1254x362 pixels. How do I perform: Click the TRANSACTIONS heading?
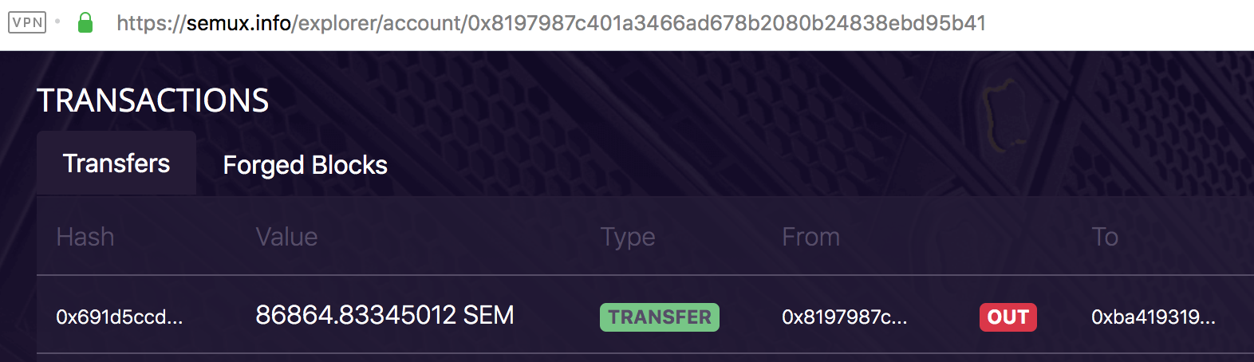pyautogui.click(x=153, y=100)
